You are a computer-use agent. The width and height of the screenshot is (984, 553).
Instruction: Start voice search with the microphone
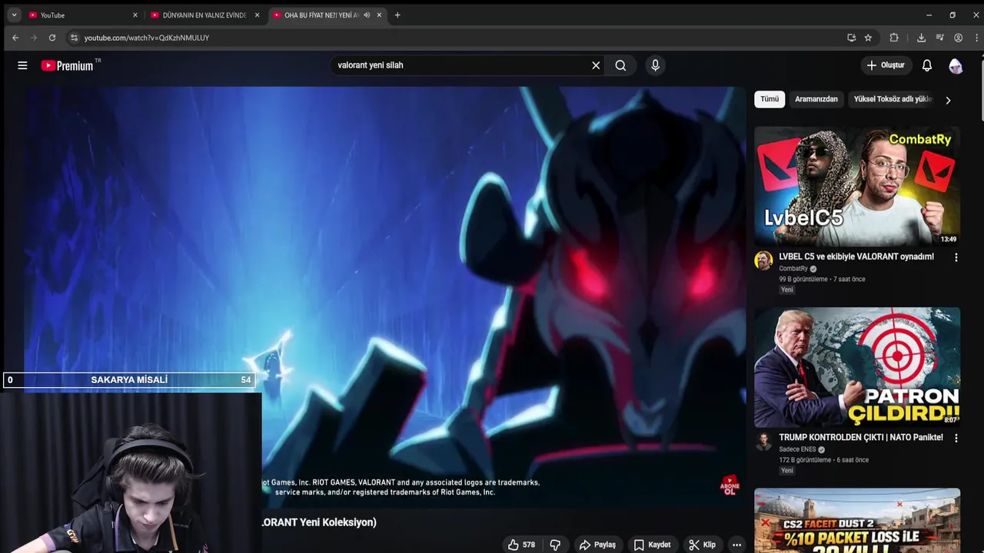coord(655,65)
